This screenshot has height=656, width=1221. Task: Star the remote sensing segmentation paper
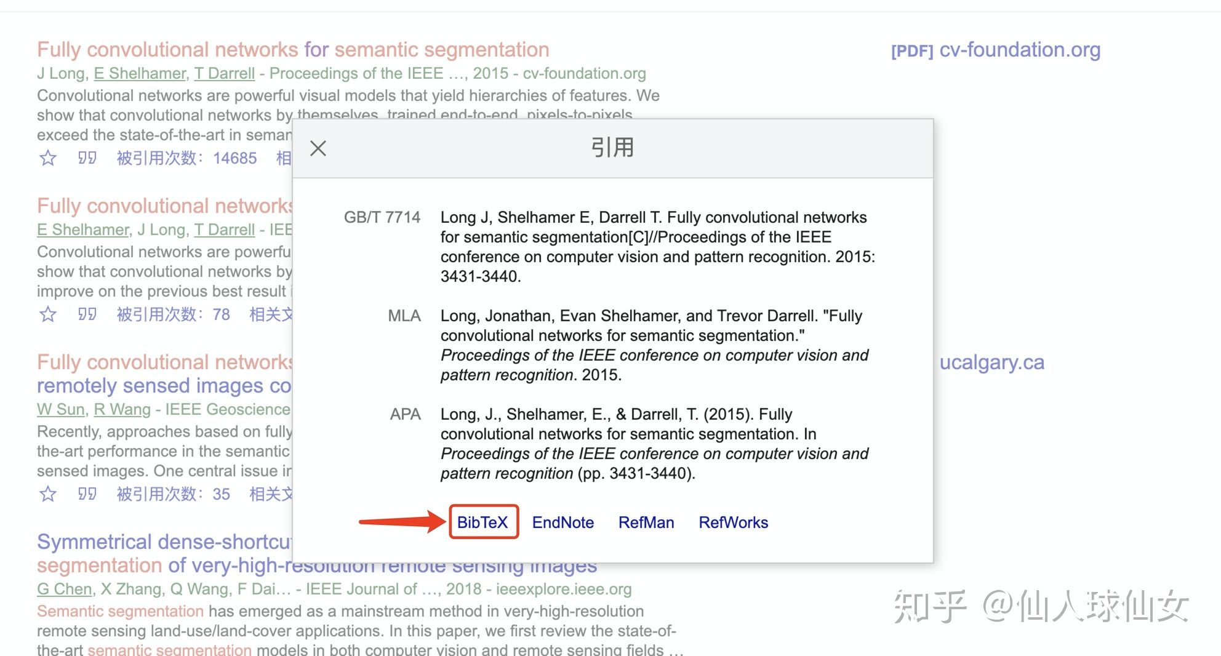[47, 494]
